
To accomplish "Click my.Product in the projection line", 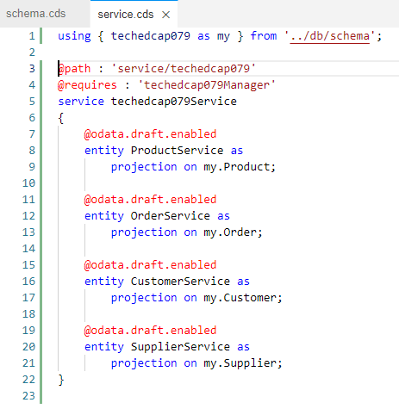I will coord(237,167).
